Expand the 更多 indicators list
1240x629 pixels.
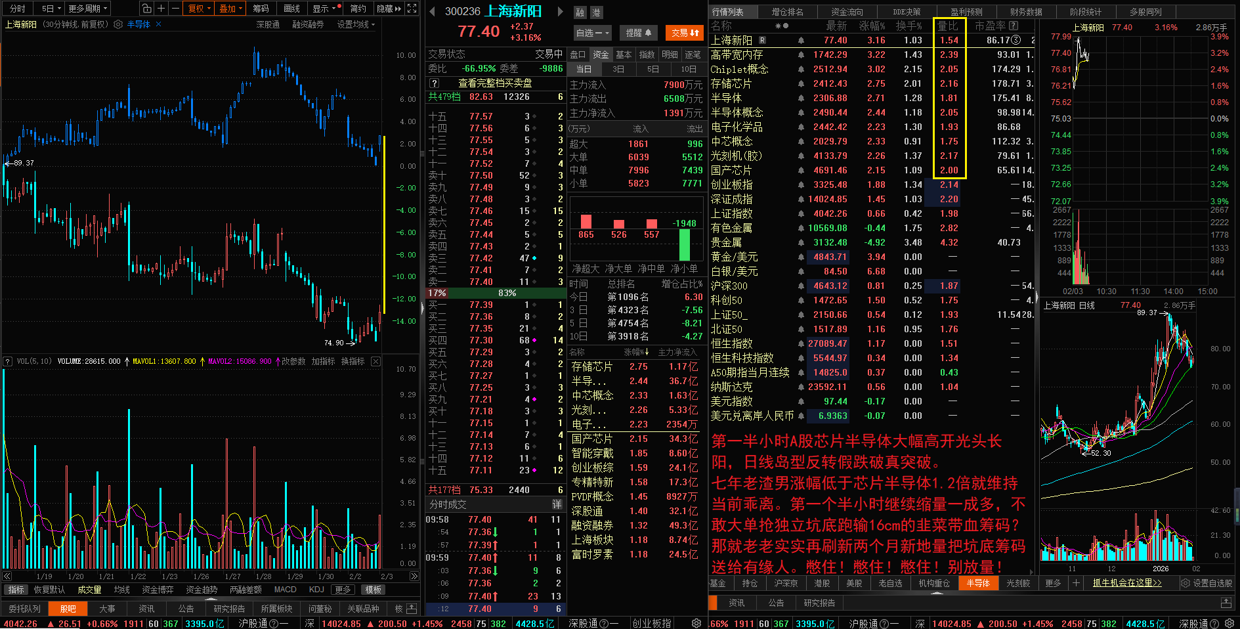point(343,590)
